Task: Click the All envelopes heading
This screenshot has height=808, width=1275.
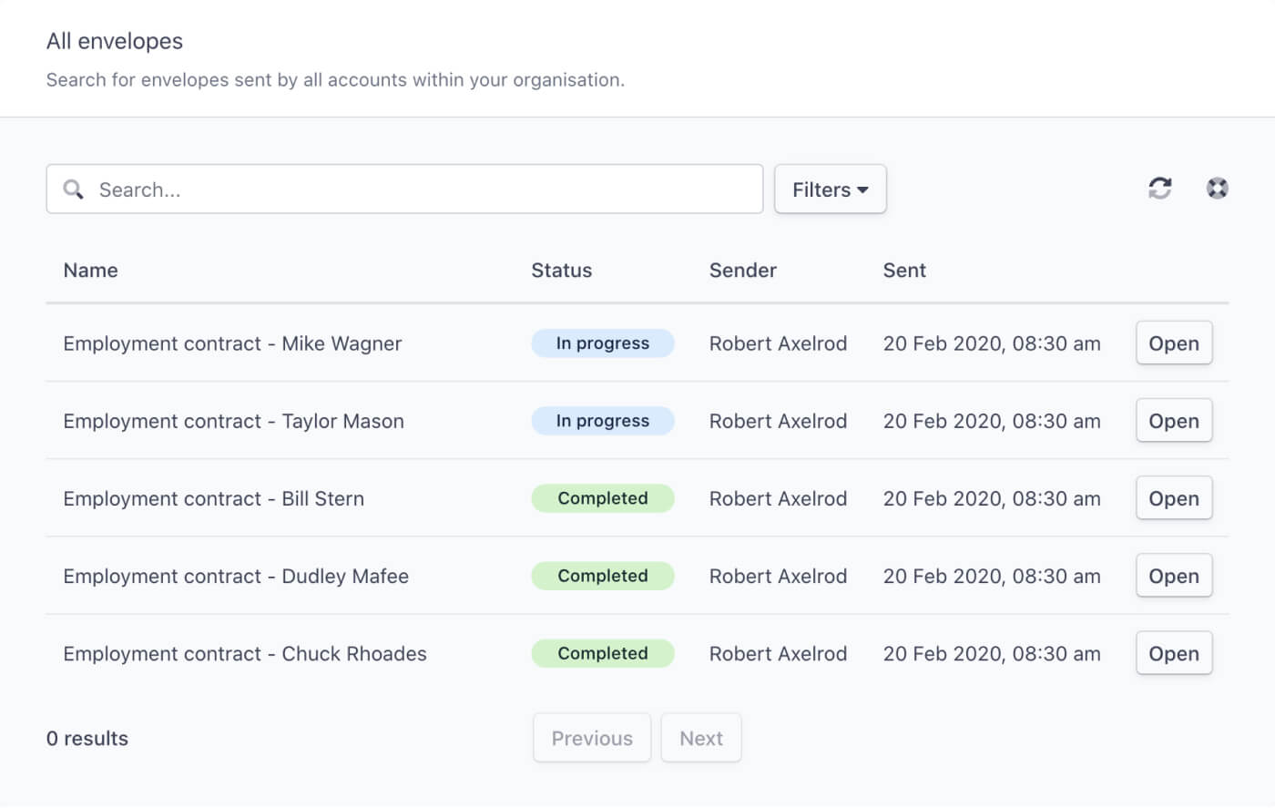Action: click(x=115, y=40)
